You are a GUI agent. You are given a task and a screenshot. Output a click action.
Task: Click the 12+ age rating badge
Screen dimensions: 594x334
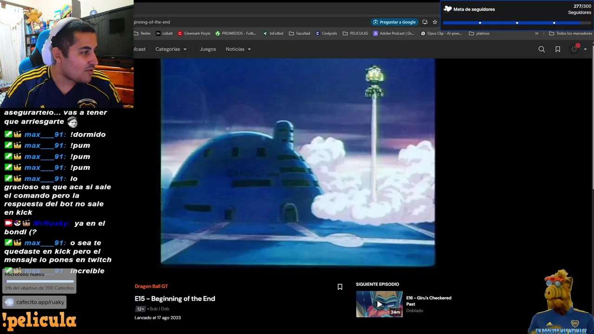click(140, 309)
